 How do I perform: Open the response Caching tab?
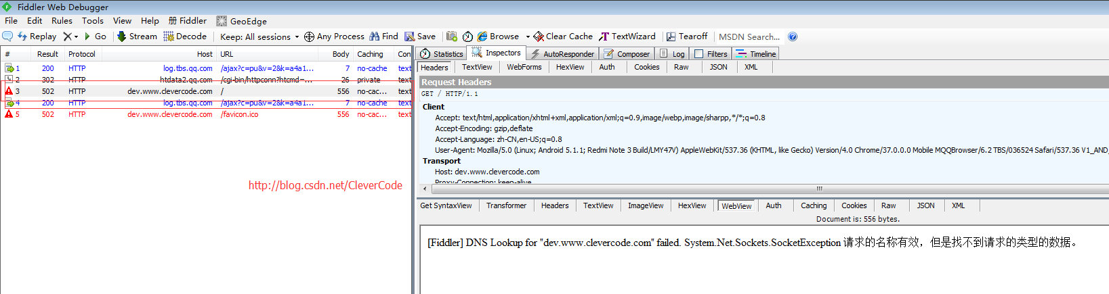coord(814,205)
